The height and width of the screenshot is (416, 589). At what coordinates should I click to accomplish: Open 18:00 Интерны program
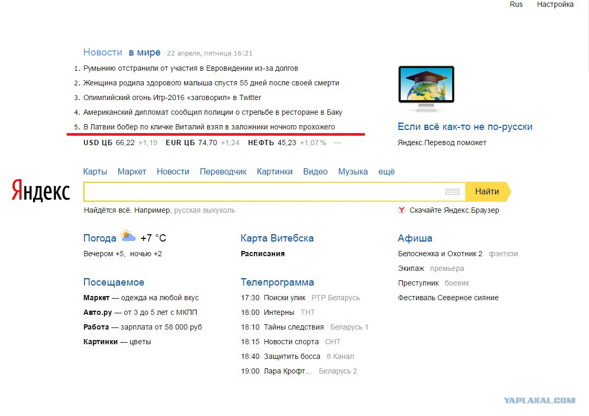267,312
